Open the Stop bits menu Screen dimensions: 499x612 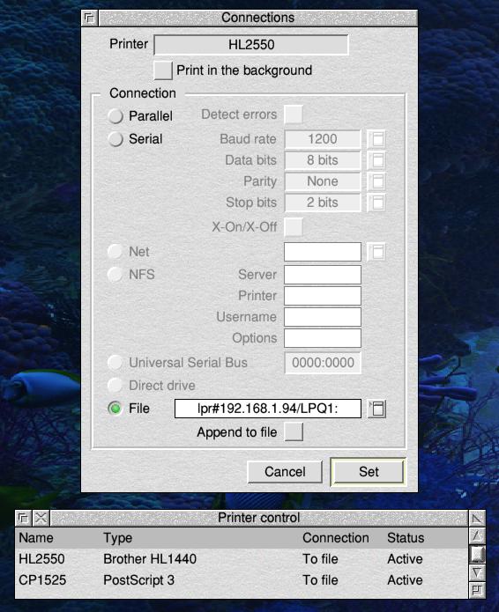tap(376, 203)
